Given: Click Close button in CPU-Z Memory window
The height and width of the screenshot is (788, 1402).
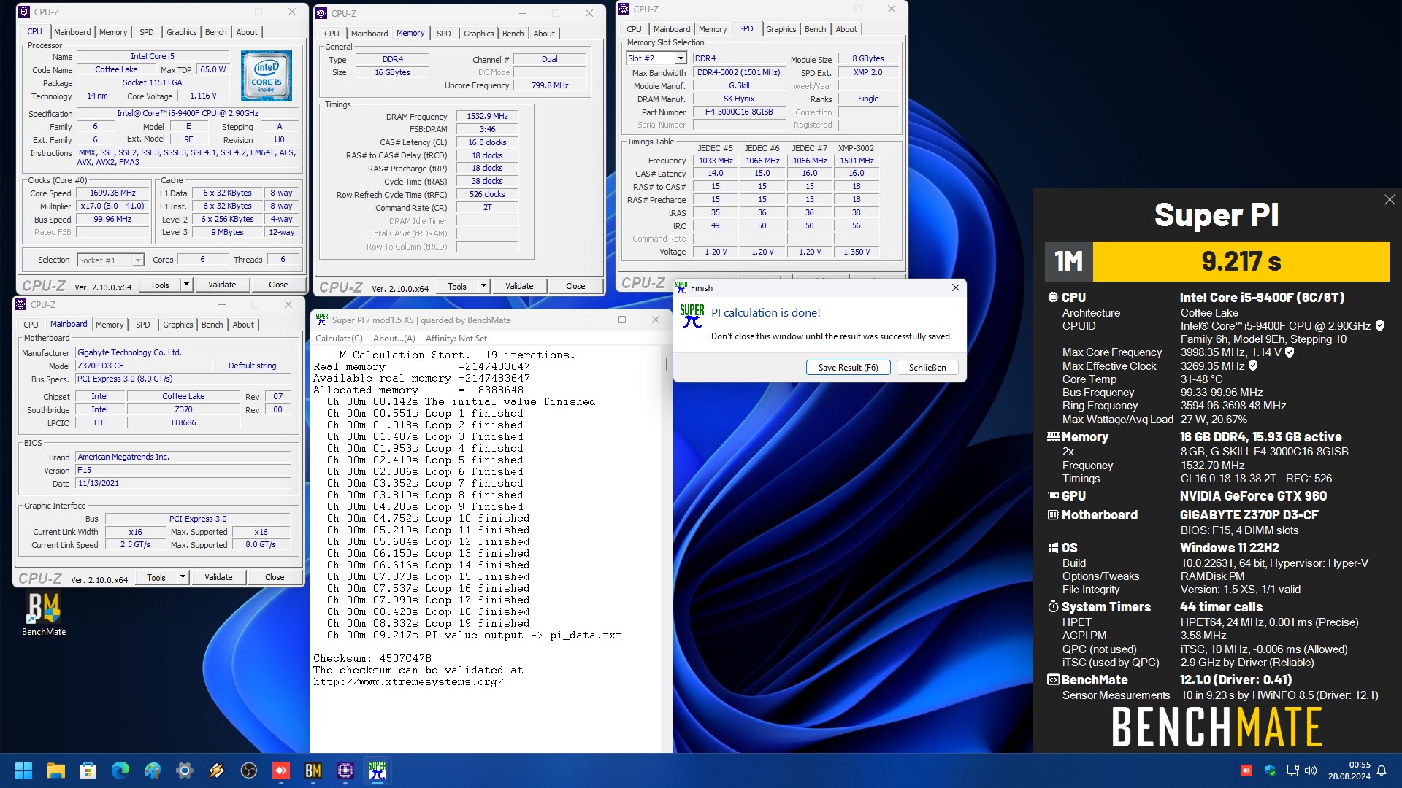Looking at the screenshot, I should (575, 286).
